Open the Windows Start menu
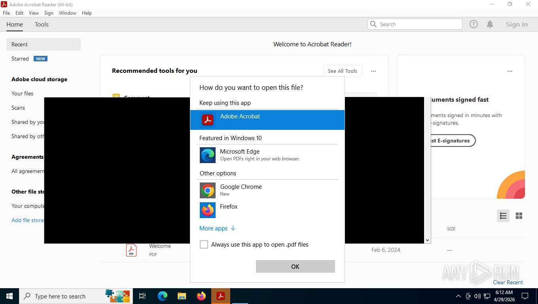This screenshot has width=538, height=304. [x=9, y=296]
